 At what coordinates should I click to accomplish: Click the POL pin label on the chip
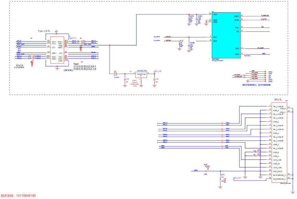tap(237, 28)
